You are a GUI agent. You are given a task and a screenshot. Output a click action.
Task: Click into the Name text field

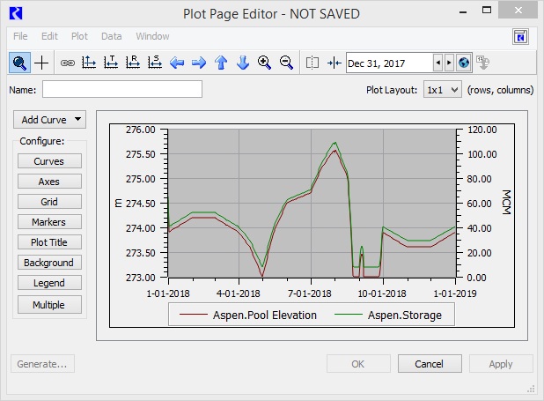(122, 89)
